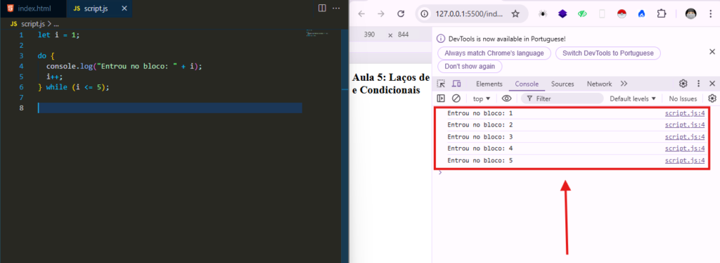Clear the console with the ban icon

456,98
